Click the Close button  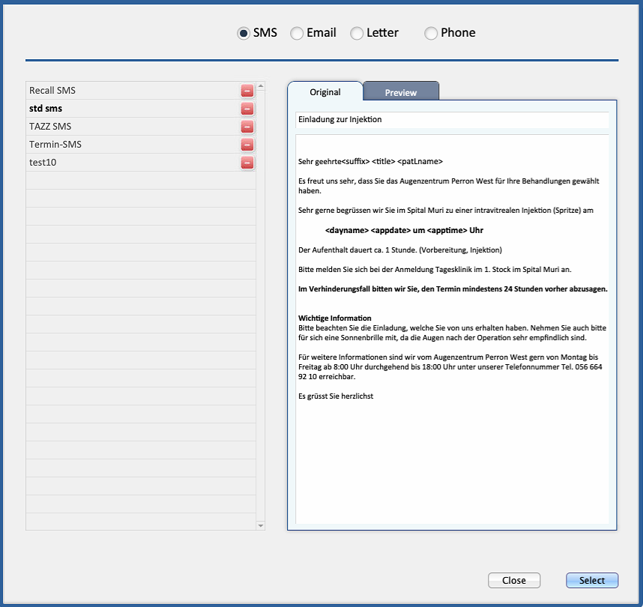514,580
